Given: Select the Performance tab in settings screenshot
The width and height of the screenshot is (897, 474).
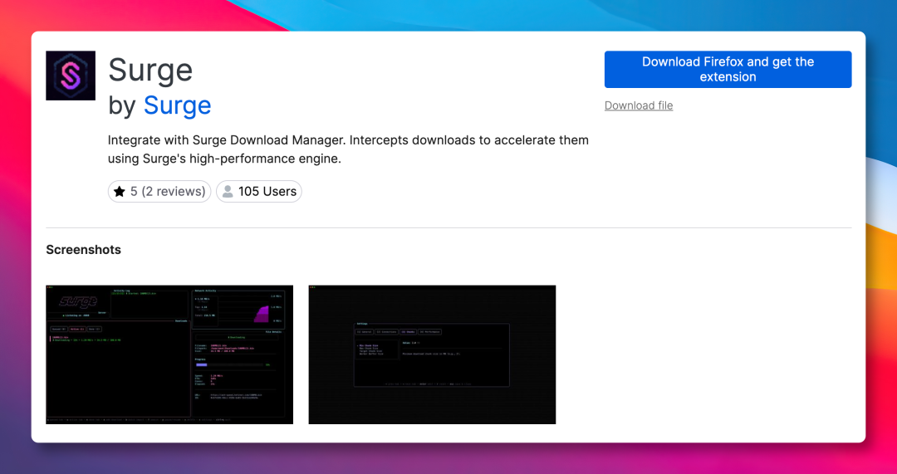Looking at the screenshot, I should [429, 332].
